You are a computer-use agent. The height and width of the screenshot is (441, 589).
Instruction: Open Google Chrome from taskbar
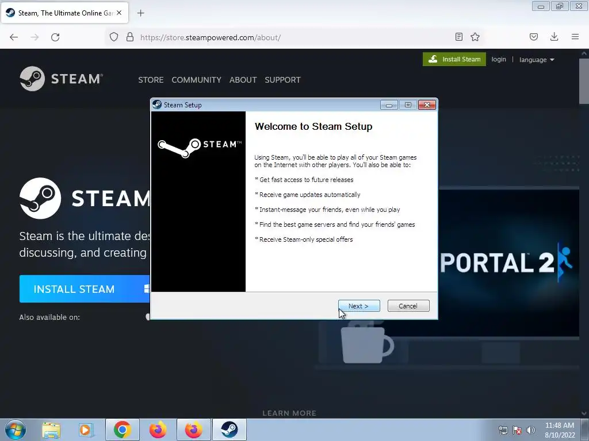click(122, 430)
